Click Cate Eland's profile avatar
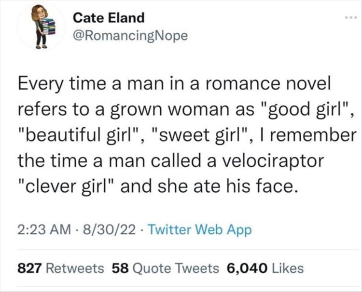 point(42,27)
